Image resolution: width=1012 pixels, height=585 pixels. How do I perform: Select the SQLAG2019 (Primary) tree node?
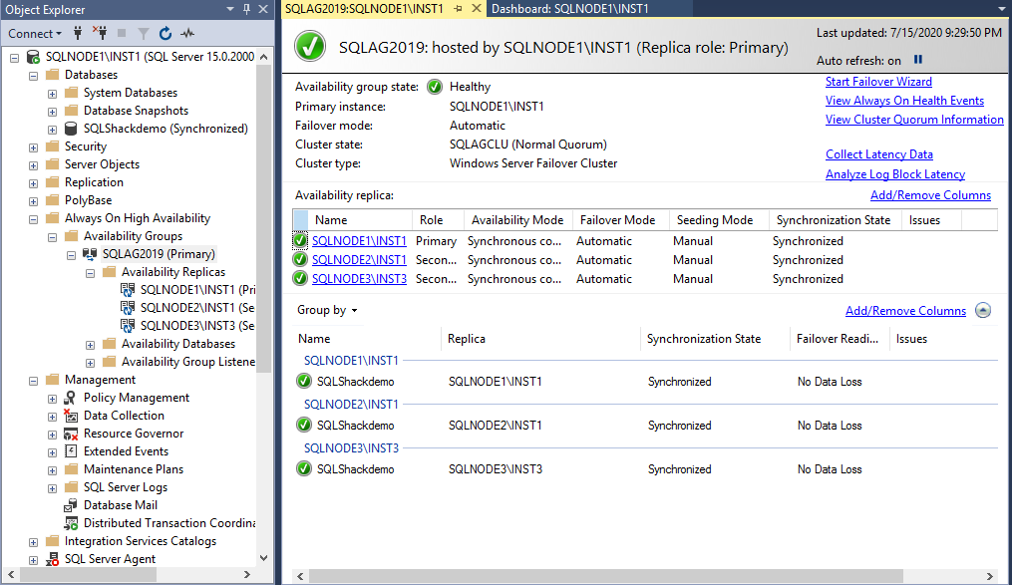coord(158,254)
